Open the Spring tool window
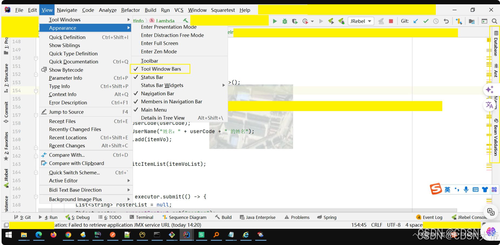Image resolution: width=500 pixels, height=245 pixels. (x=330, y=217)
